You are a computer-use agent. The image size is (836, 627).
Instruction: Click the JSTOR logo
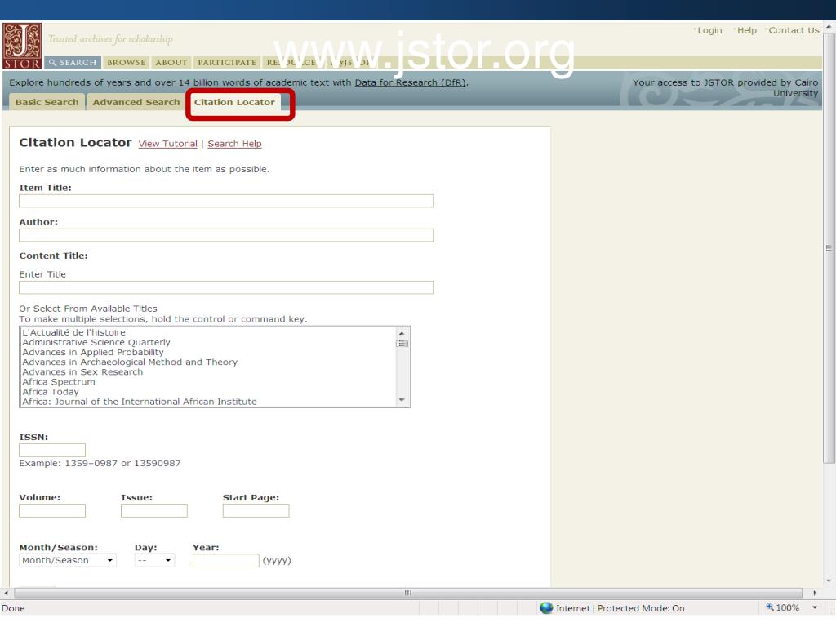[22, 46]
